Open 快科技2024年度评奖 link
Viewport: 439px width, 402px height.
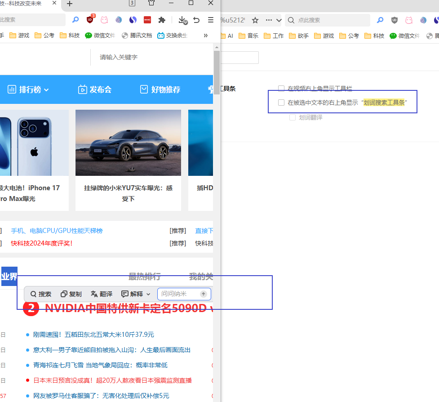click(42, 243)
